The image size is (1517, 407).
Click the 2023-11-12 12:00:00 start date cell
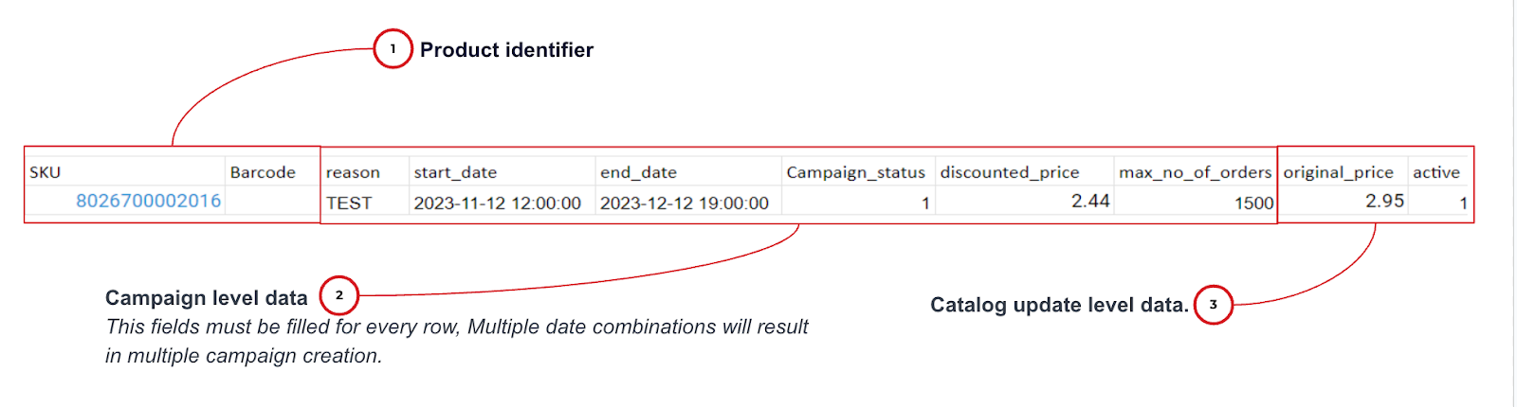tap(497, 203)
